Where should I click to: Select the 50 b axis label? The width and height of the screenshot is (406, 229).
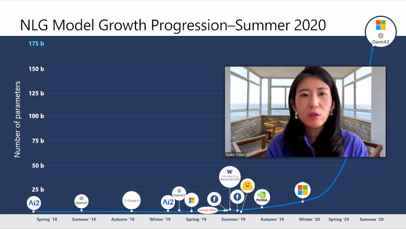(x=38, y=166)
